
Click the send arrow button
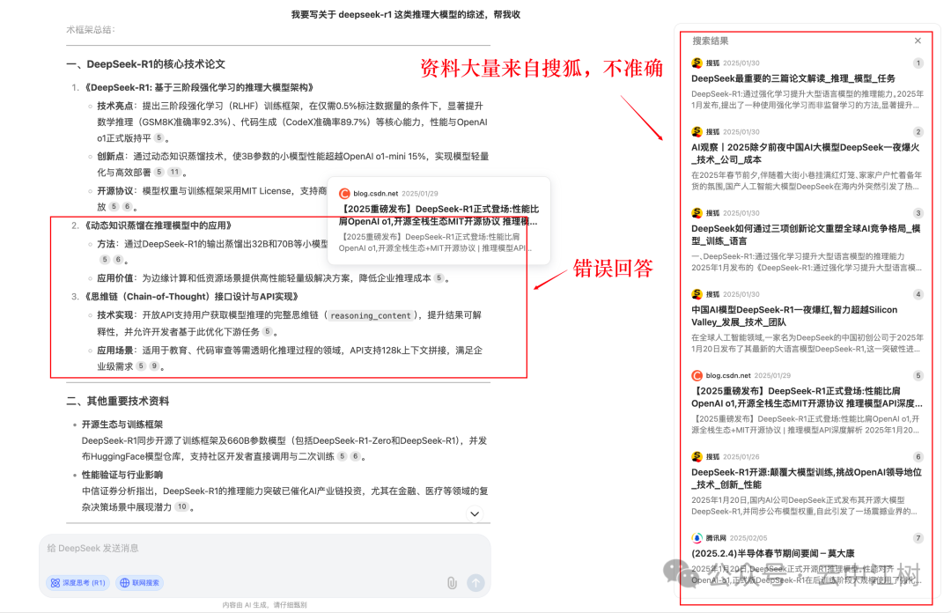pos(476,583)
